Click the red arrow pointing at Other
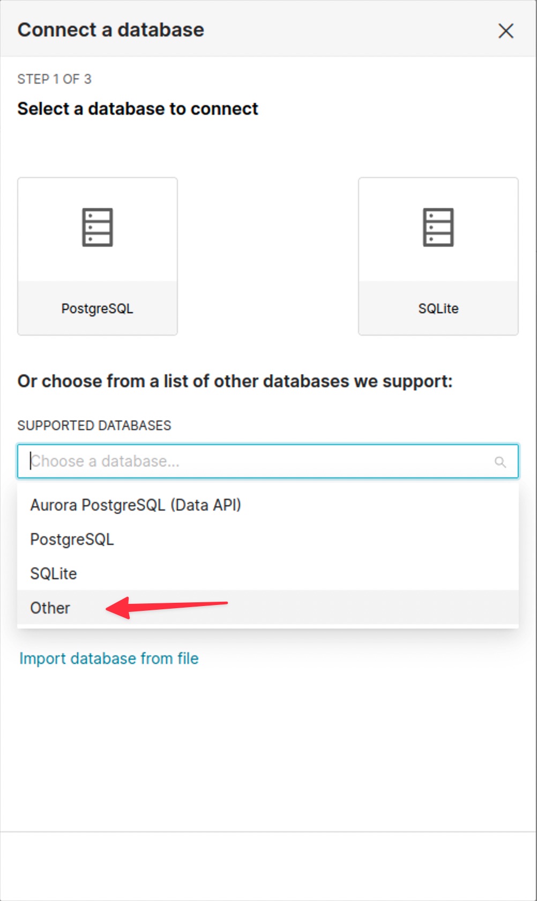The width and height of the screenshot is (537, 901). [x=167, y=607]
